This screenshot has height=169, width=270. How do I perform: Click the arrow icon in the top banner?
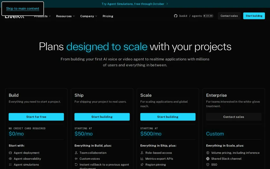pyautogui.click(x=167, y=4)
